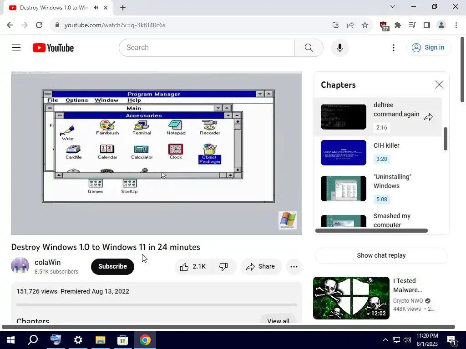Select the deltree command,again chapter thumbnail
The height and width of the screenshot is (349, 466).
click(x=343, y=117)
